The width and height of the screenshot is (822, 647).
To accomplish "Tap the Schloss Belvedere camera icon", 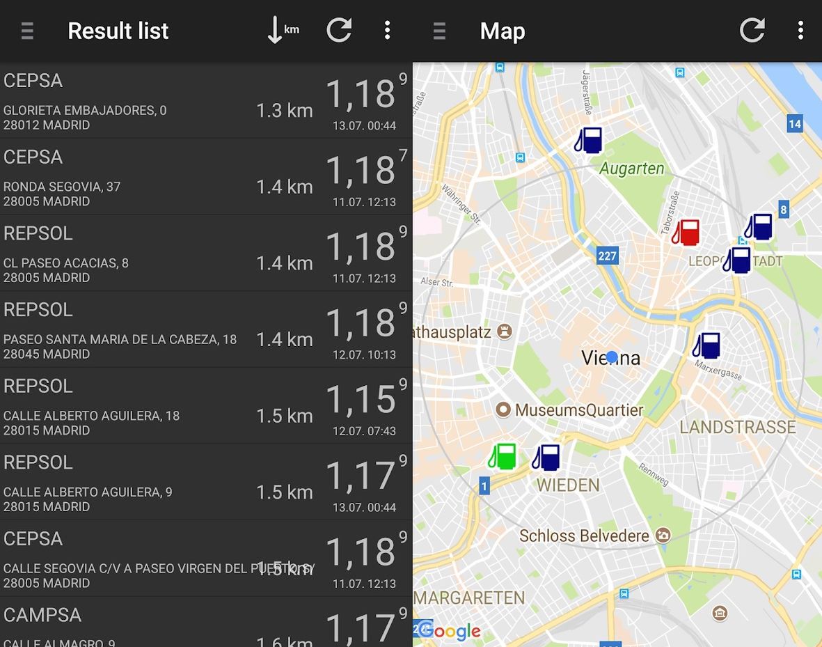I will 663,536.
